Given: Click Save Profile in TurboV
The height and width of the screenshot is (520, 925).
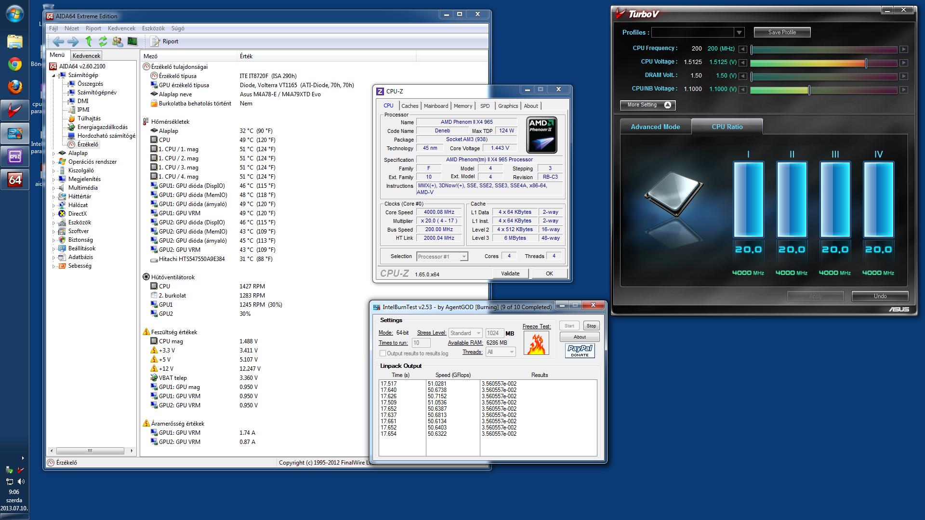Looking at the screenshot, I should pyautogui.click(x=782, y=32).
